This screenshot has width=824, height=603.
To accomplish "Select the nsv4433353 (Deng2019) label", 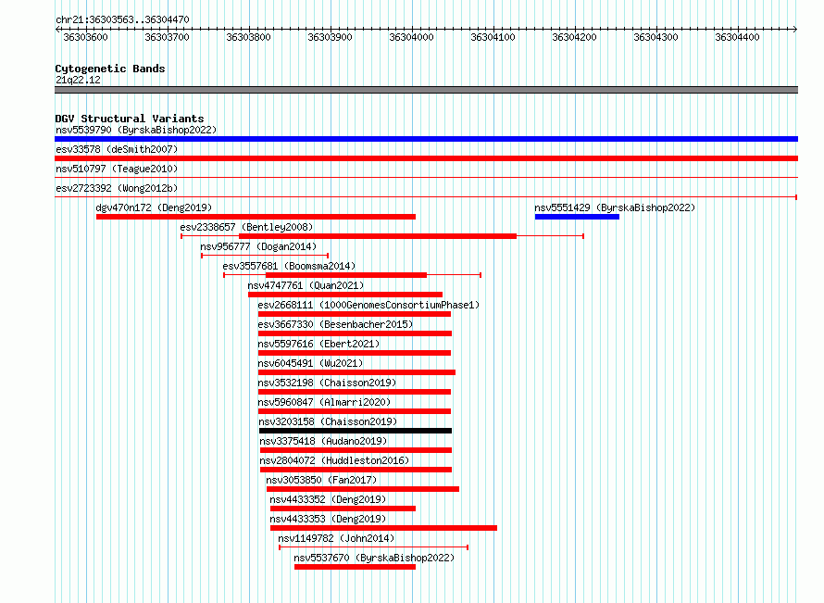I will tap(328, 519).
